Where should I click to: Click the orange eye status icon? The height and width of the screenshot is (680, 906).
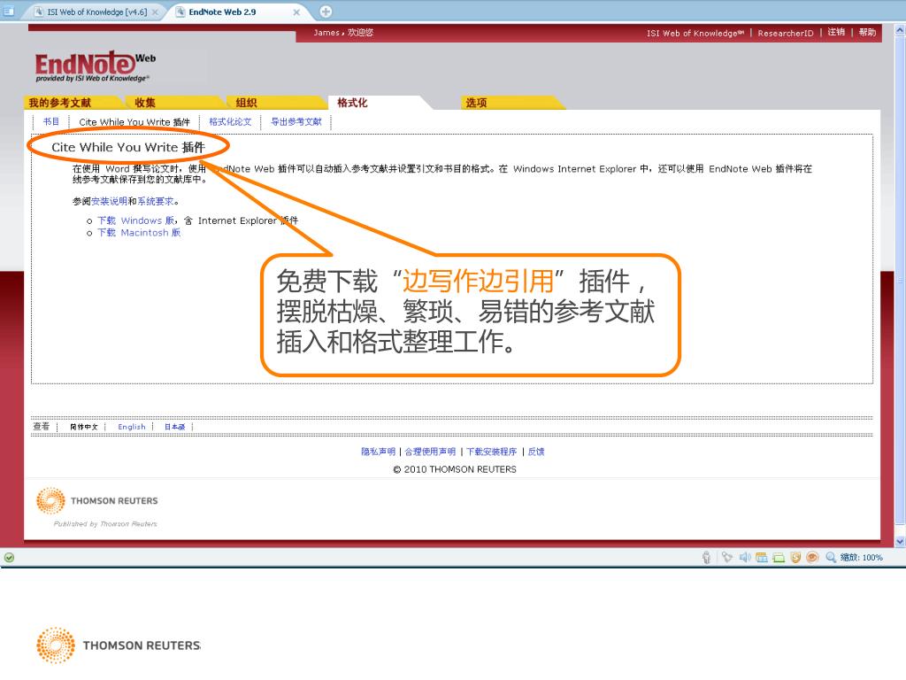[x=812, y=558]
